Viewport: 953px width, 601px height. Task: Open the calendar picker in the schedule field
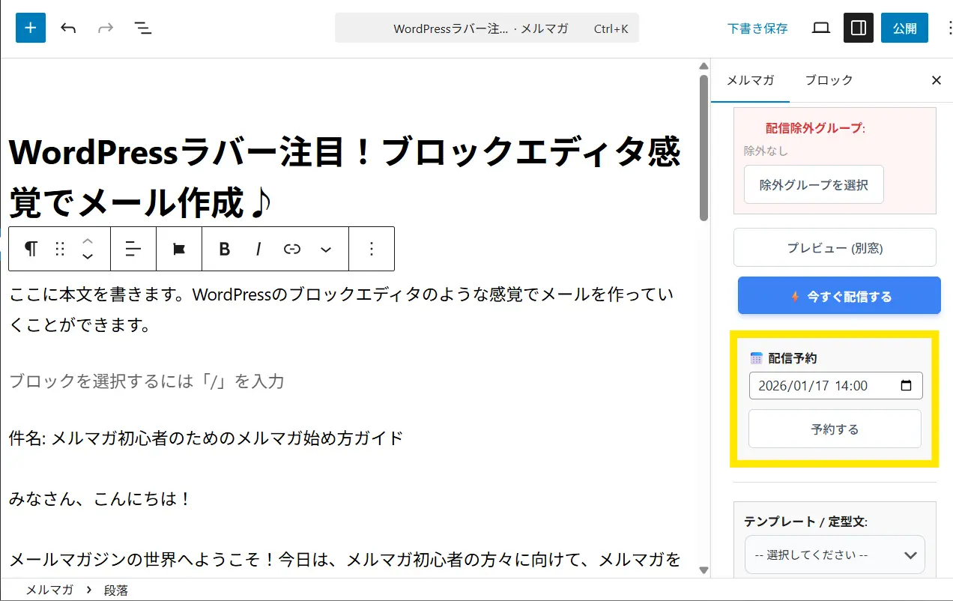pos(906,386)
